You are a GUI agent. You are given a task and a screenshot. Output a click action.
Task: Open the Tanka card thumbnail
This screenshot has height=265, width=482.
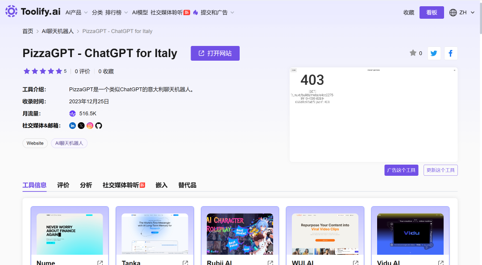coord(155,234)
